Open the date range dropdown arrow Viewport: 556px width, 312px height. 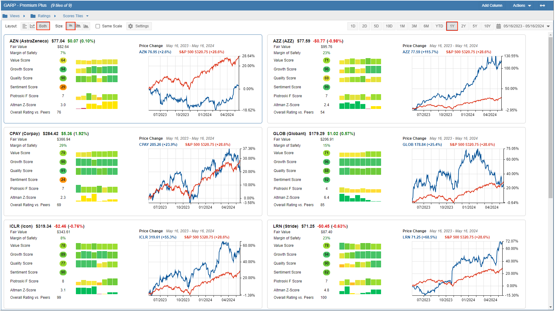click(x=548, y=26)
